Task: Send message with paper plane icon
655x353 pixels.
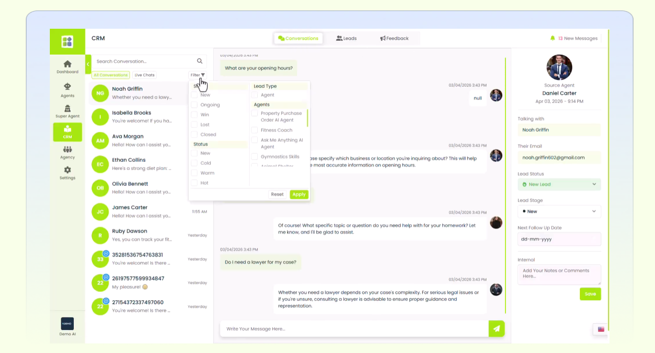Action: point(496,329)
